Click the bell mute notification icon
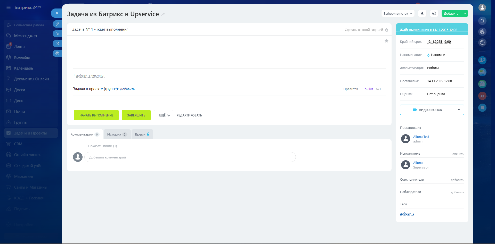 coord(422,14)
